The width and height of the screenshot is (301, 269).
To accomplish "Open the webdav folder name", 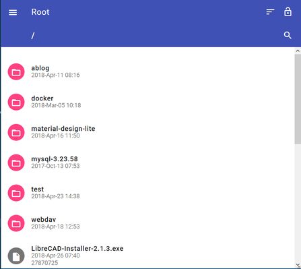I will point(44,219).
